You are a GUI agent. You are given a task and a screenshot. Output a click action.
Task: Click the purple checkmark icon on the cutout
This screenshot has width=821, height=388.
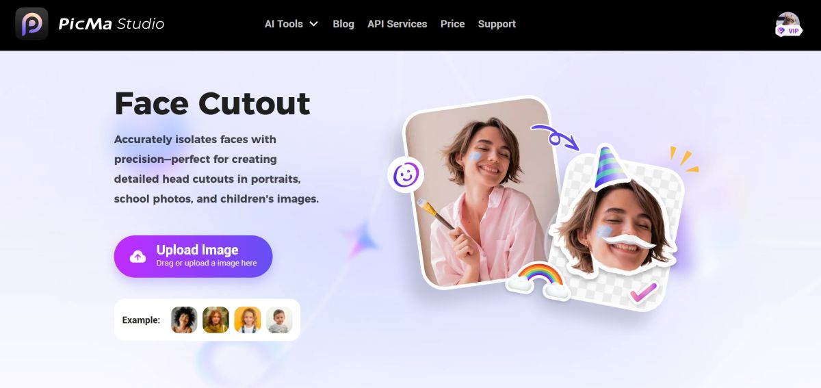click(642, 292)
